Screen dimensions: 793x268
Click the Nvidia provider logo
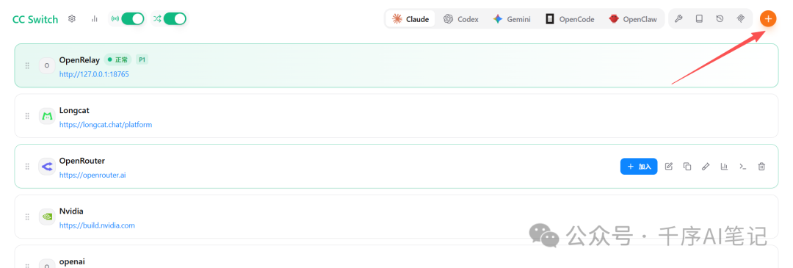[x=47, y=217]
